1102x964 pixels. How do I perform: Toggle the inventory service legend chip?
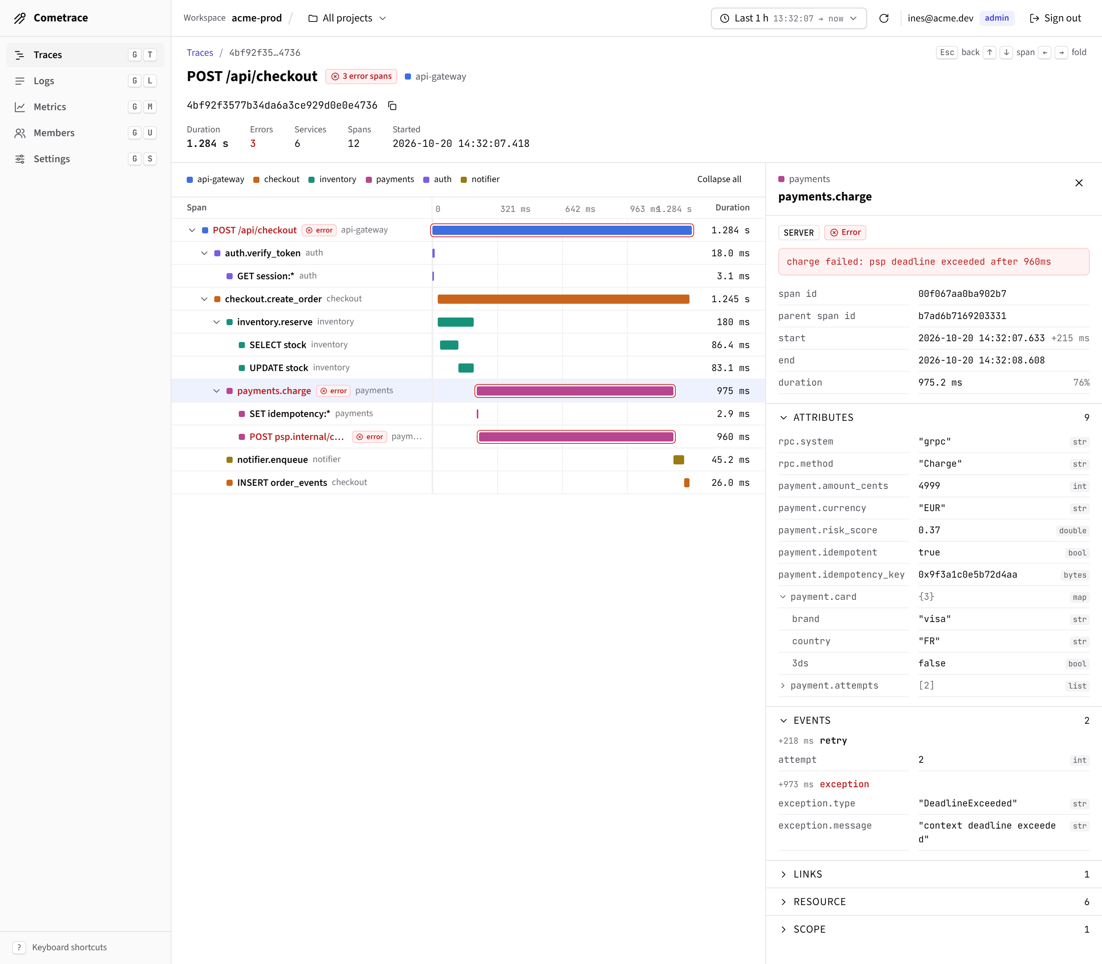332,179
